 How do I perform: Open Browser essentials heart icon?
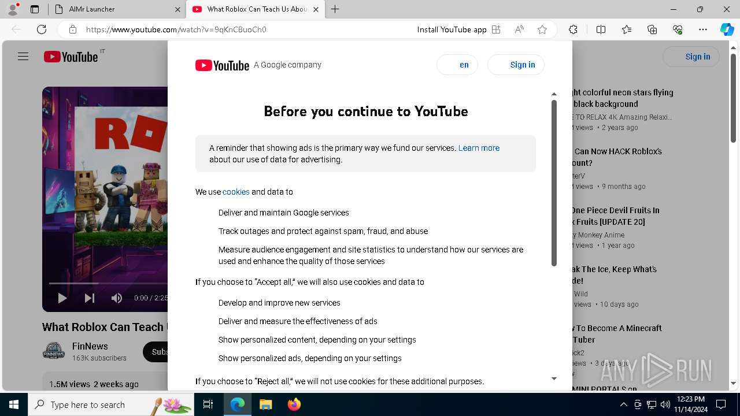(678, 29)
